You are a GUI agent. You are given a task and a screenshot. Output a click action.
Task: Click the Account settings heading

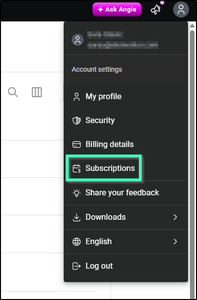97,69
